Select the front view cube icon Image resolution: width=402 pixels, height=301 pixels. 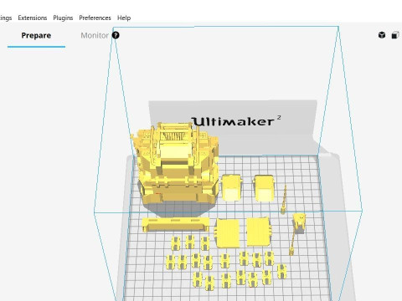click(x=395, y=35)
